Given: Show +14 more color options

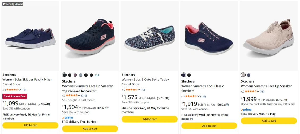Looking at the screenshot, I should point(97,75).
